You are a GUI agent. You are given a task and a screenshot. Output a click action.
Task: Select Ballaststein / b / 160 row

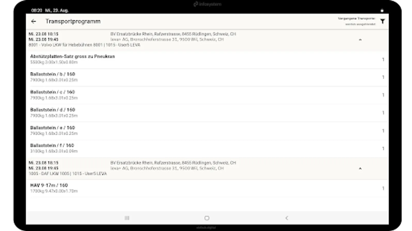(207, 77)
